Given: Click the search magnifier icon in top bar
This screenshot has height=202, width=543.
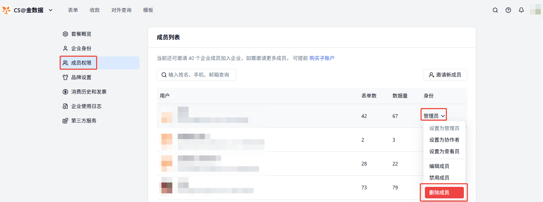Looking at the screenshot, I should [x=495, y=10].
